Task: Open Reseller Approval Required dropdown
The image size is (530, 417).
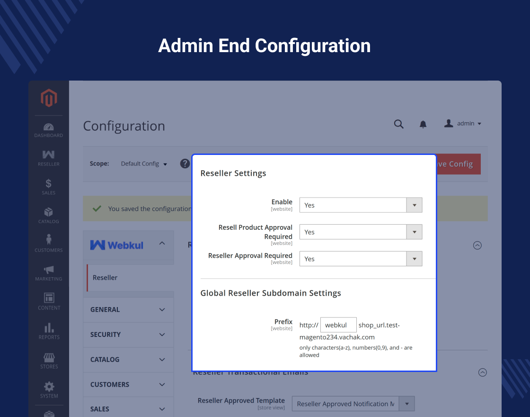Action: point(361,259)
